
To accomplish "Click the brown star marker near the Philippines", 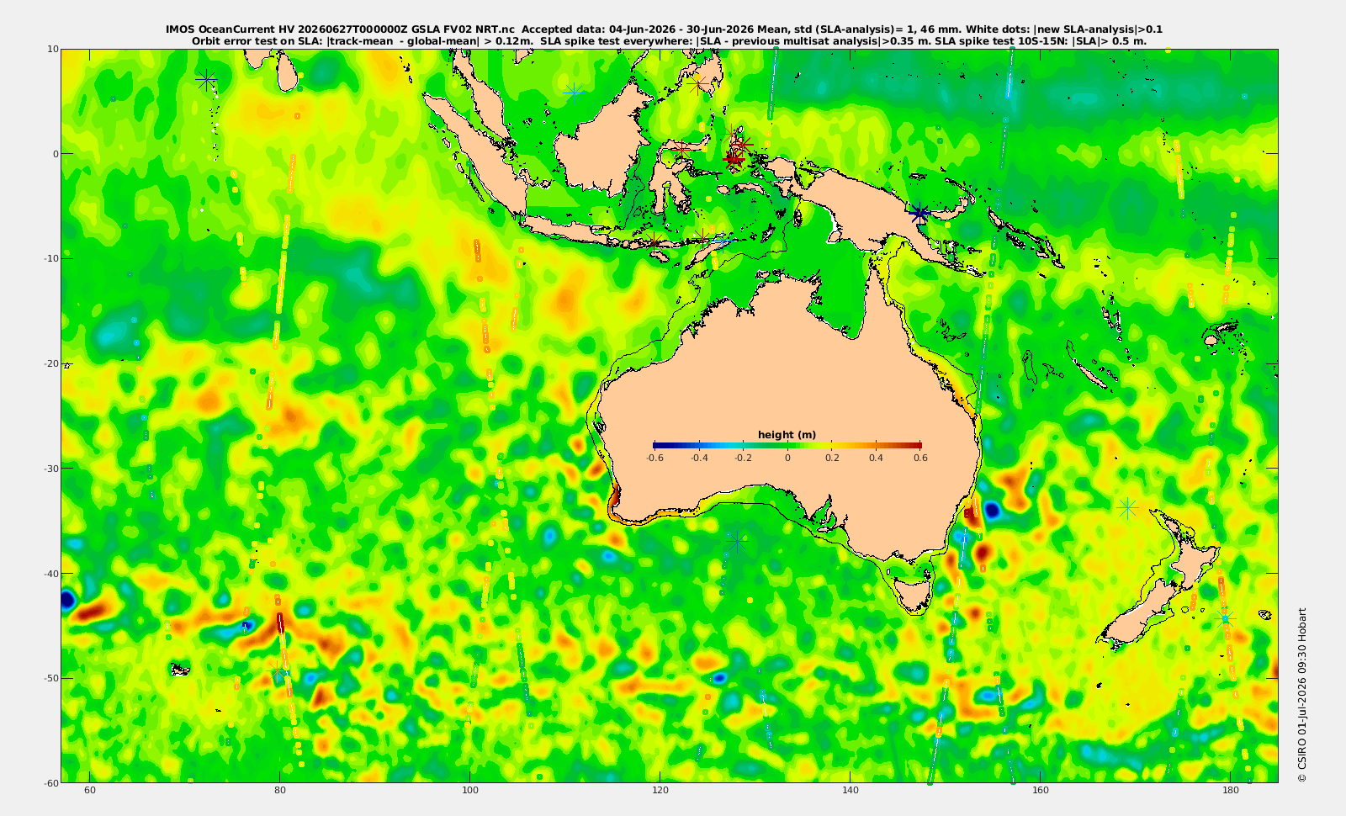I will 697,84.
